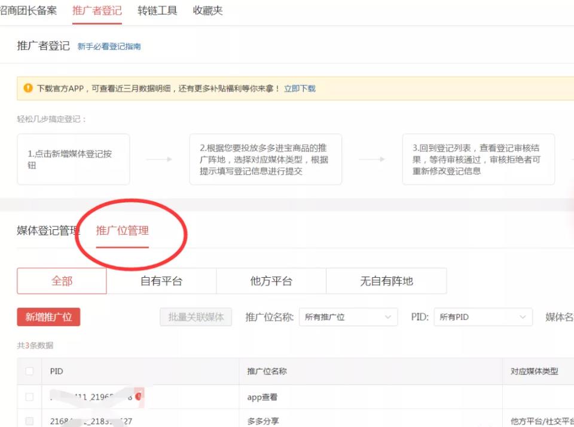This screenshot has width=574, height=427.
Task: Open the 所有推广位 name dropdown
Action: tap(348, 317)
